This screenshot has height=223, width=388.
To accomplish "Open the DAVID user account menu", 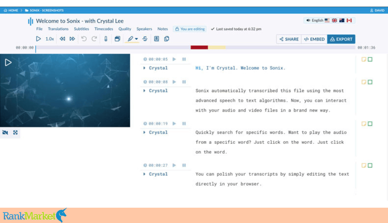I will coord(377,10).
